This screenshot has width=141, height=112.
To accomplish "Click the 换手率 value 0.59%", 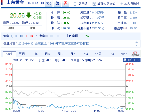I will pyautogui.click(x=134, y=18).
